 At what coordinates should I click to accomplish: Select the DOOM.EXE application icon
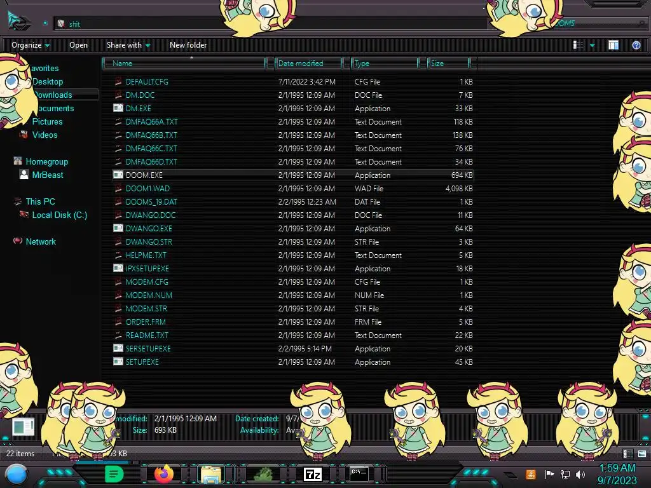pyautogui.click(x=118, y=175)
